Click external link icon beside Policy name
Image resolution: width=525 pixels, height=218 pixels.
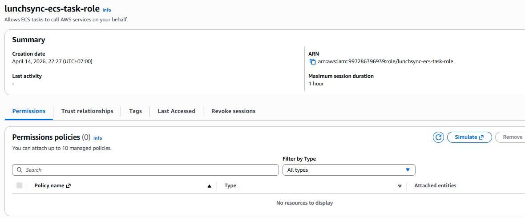pos(69,186)
